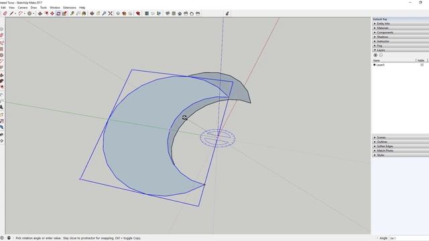
Task: Select the Layer0 row name
Action: pos(381,65)
